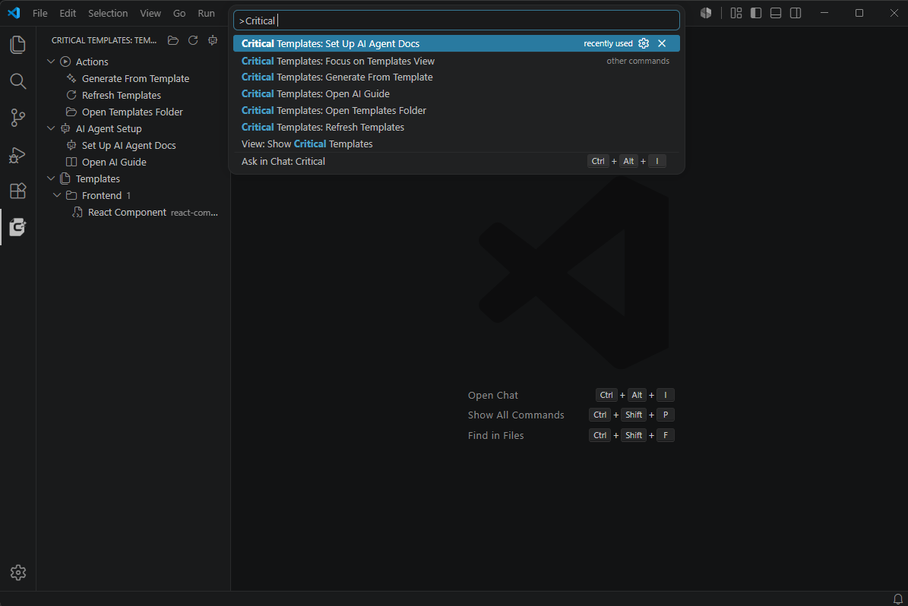
Task: Click Open Templates Folder in sidebar
Action: click(133, 112)
